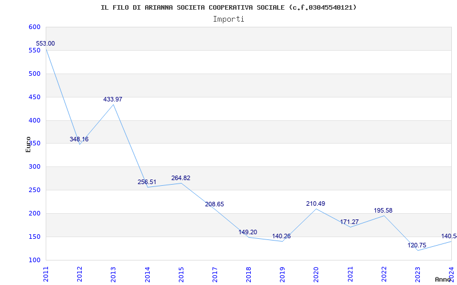Screen dimensions: 457x285
Task: Select the 2015 x-axis year label
Action: (x=181, y=274)
